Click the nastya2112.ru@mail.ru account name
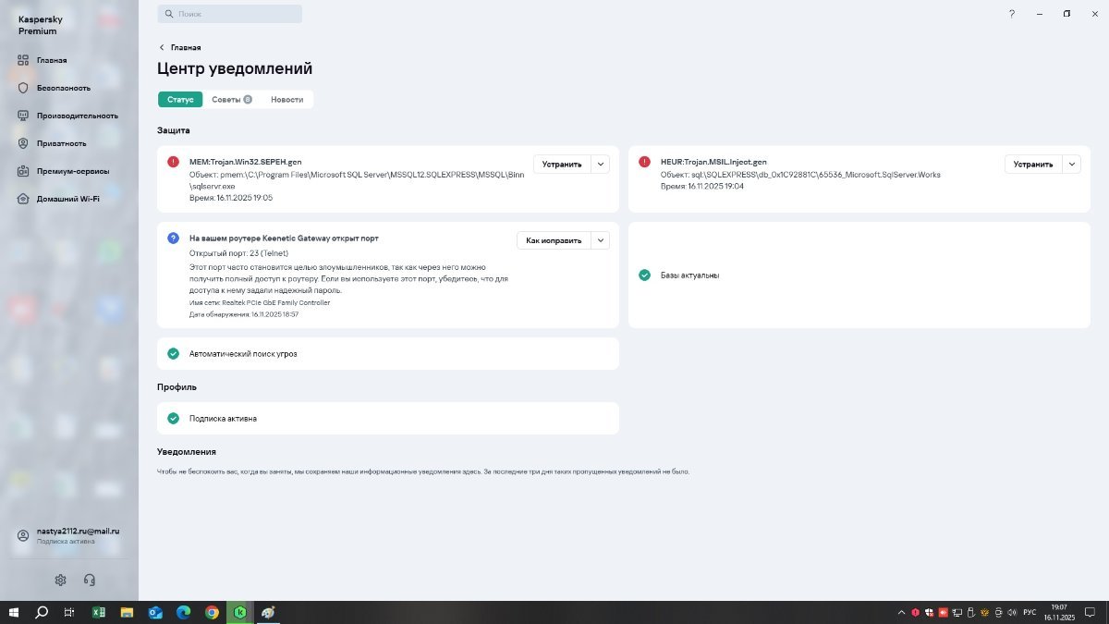 point(79,532)
